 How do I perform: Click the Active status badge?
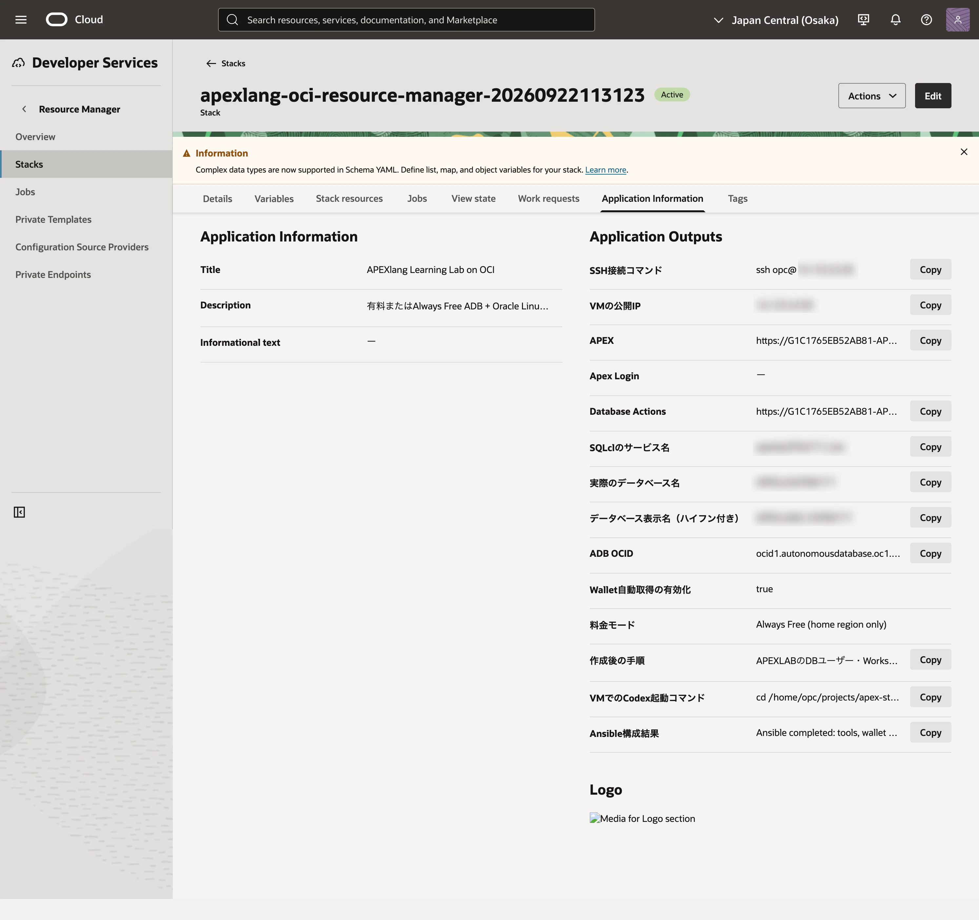coord(672,94)
